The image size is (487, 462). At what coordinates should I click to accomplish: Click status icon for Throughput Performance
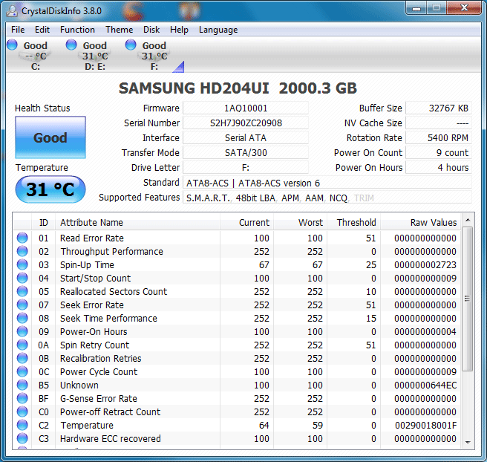coord(22,251)
